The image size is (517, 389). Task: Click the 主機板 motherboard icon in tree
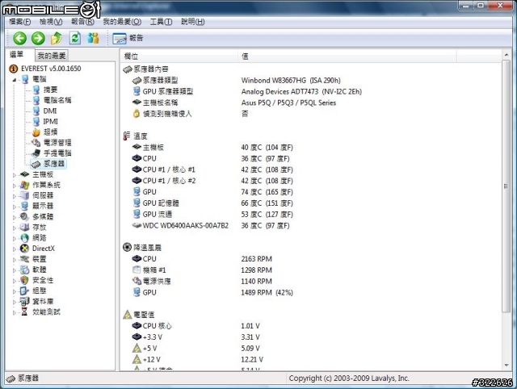(24, 174)
